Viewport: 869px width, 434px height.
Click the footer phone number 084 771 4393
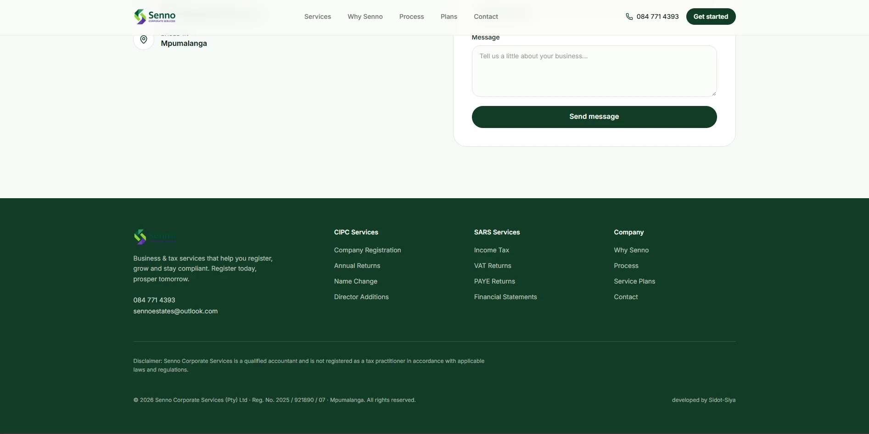[154, 300]
